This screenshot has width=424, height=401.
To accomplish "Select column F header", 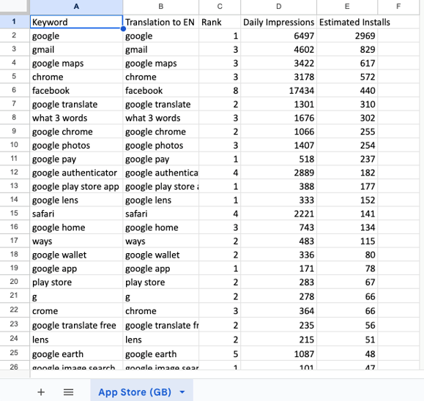I will tap(398, 7).
